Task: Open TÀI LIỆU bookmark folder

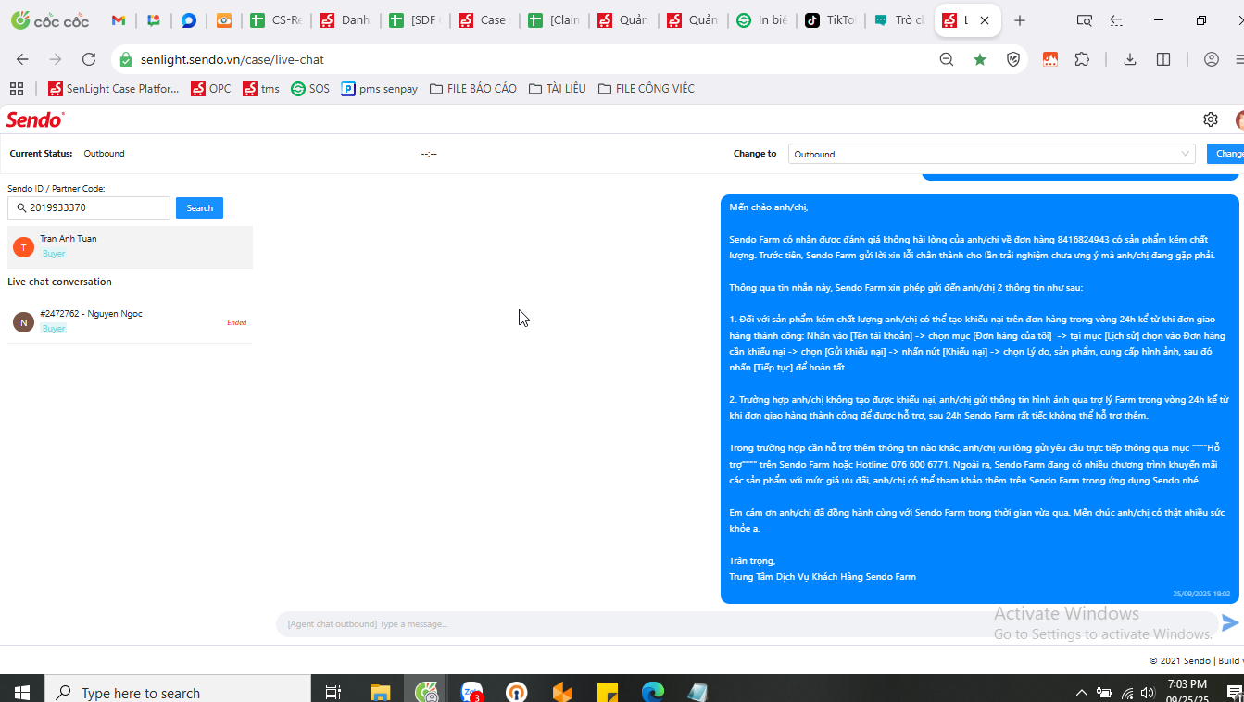Action: [x=558, y=89]
